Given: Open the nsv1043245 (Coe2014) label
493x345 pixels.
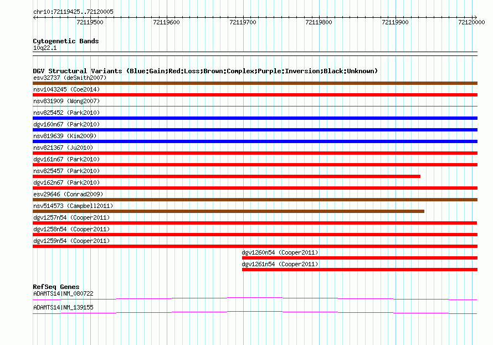Looking at the screenshot, I should [66, 89].
